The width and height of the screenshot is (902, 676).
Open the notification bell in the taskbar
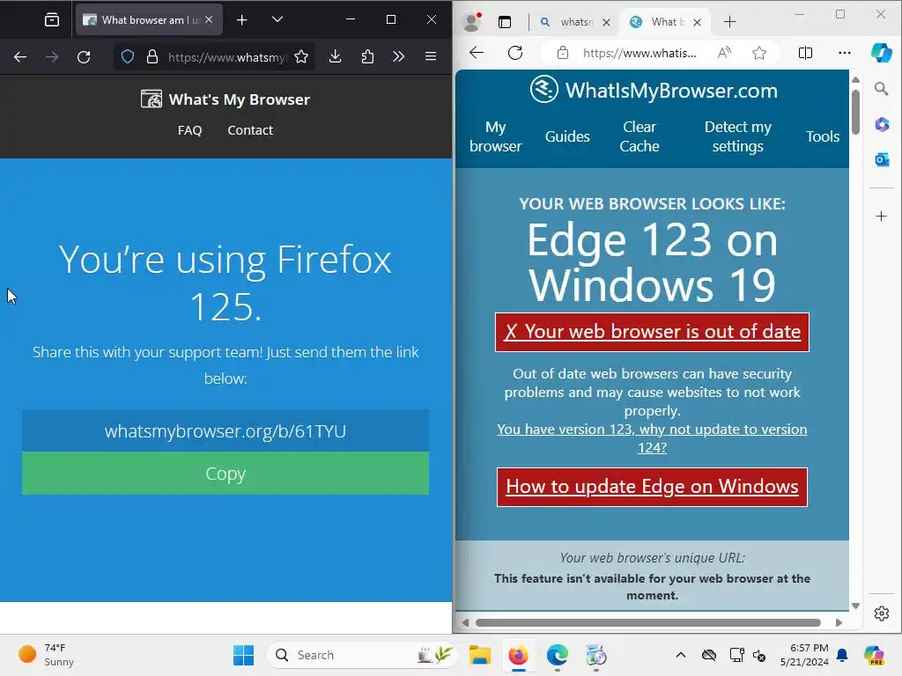pos(842,655)
